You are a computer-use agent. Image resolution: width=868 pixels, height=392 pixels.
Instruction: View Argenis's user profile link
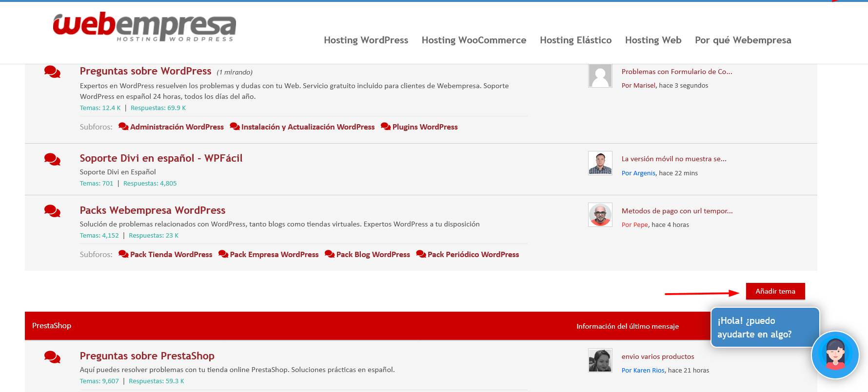[644, 173]
